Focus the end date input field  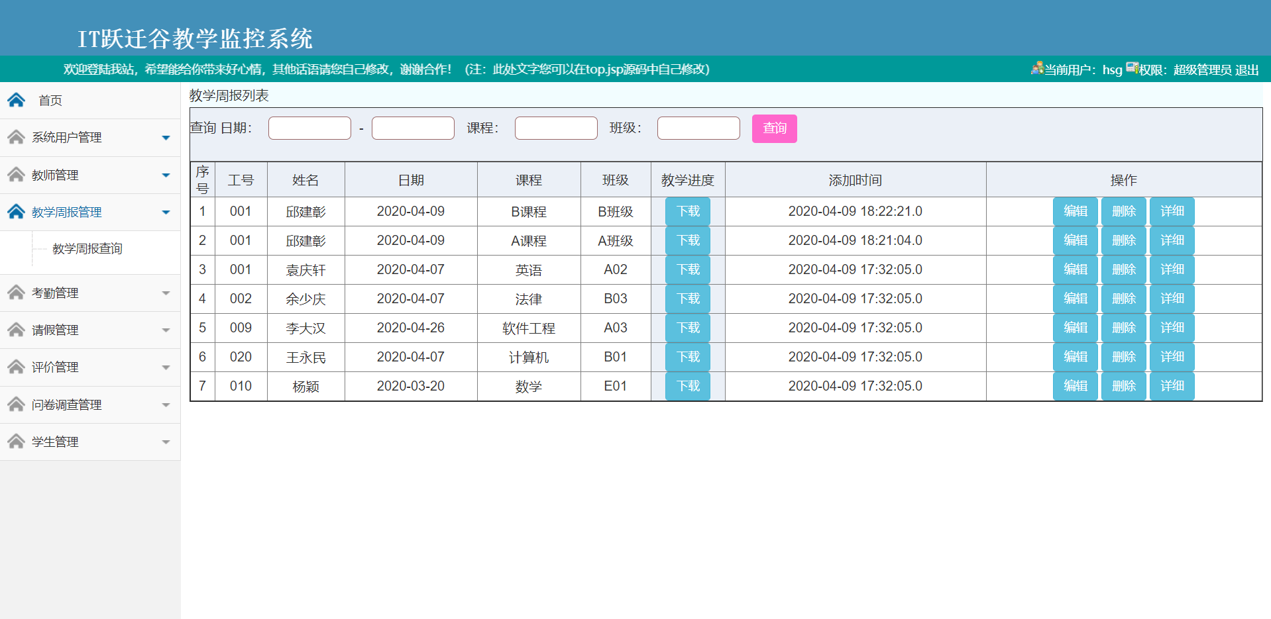coord(413,128)
